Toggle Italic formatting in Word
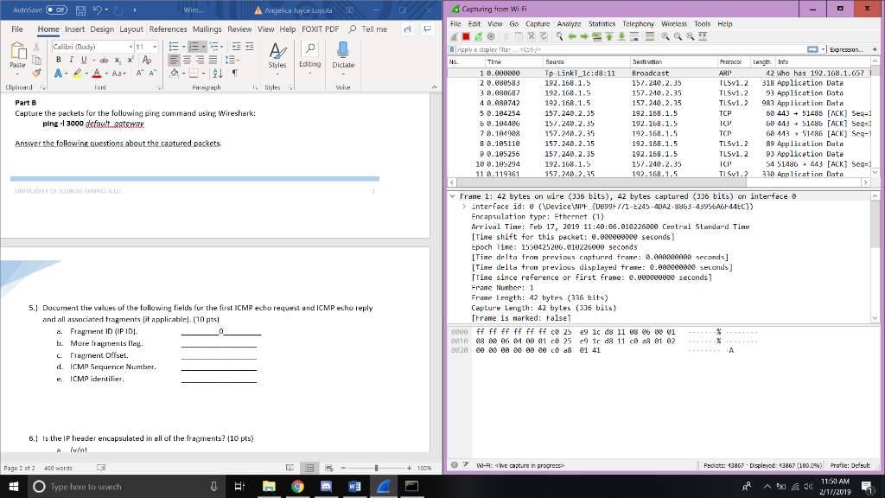The image size is (885, 498). [x=71, y=60]
